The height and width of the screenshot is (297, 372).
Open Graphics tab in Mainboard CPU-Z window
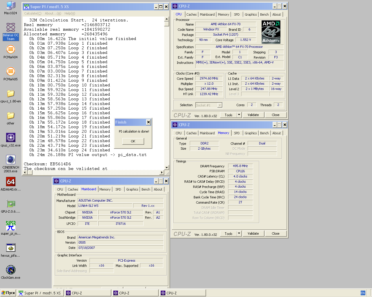pyautogui.click(x=132, y=189)
